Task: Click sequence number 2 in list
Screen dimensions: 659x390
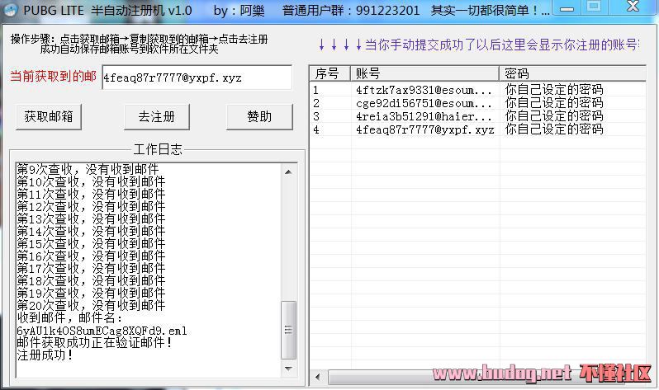Action: pyautogui.click(x=316, y=103)
